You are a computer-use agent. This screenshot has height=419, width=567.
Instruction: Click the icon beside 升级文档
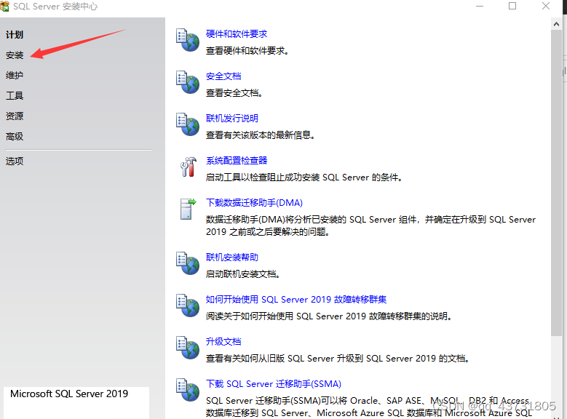coord(187,348)
